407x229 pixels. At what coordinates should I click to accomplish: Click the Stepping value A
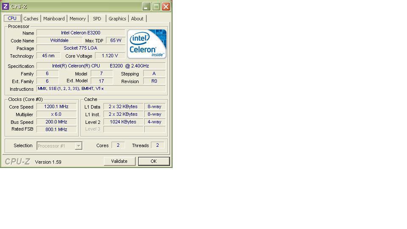(154, 73)
